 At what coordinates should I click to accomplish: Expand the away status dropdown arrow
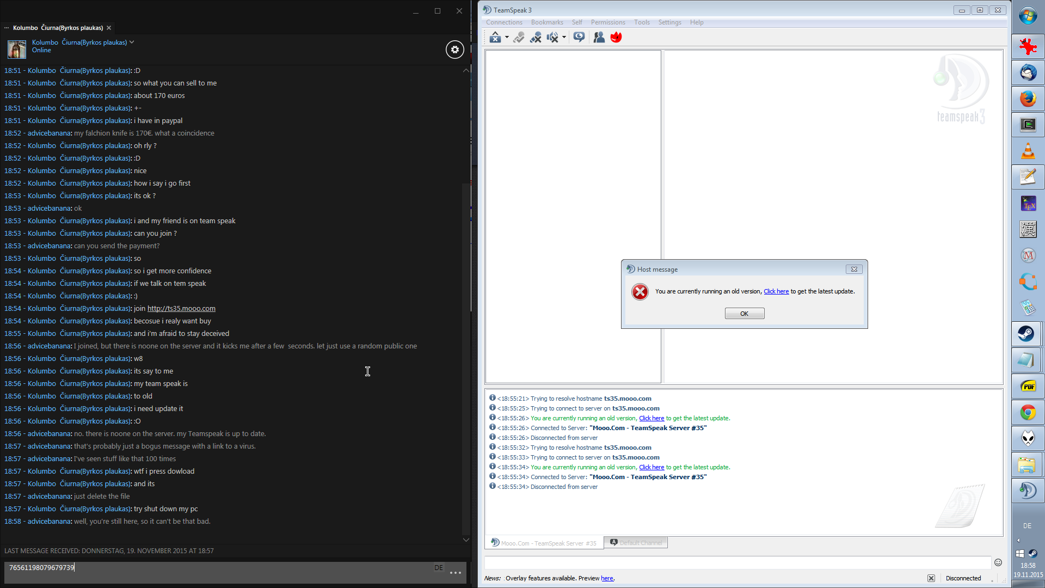[x=507, y=37]
